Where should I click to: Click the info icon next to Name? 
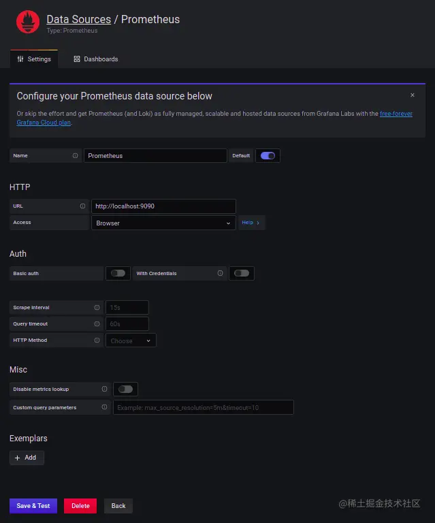coord(76,156)
